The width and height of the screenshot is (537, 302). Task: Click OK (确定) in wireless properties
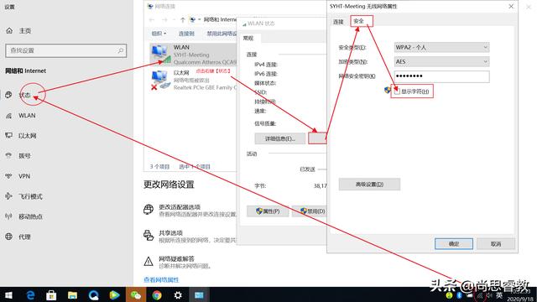tap(454, 244)
